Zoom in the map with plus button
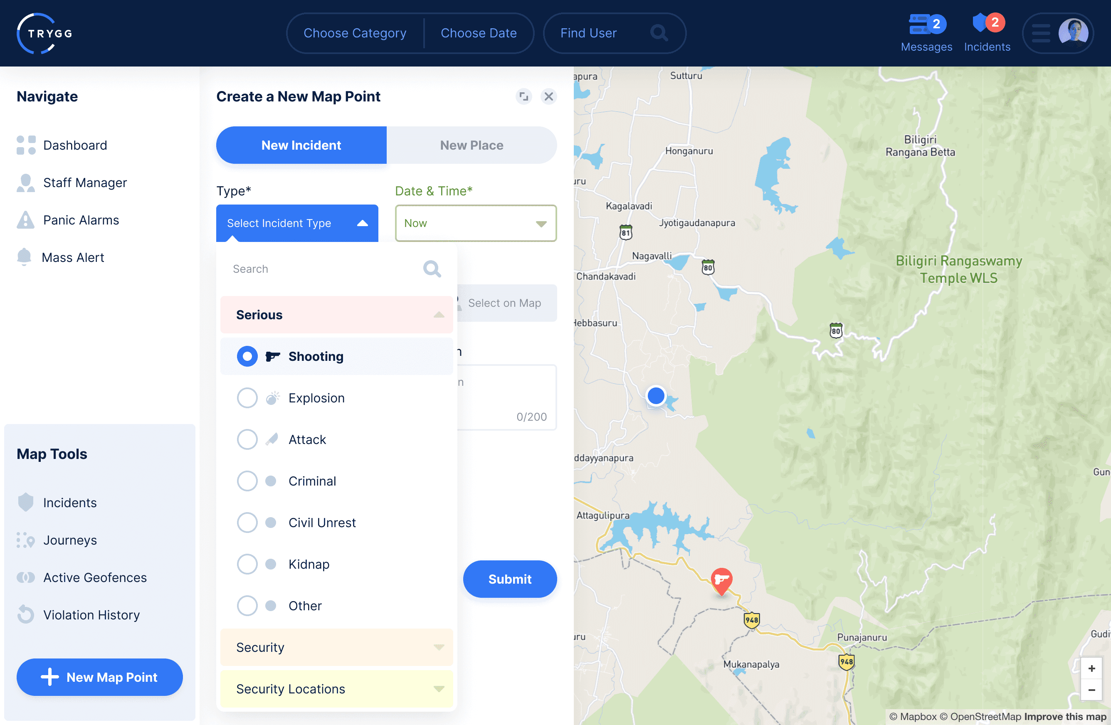The height and width of the screenshot is (725, 1111). click(x=1091, y=668)
